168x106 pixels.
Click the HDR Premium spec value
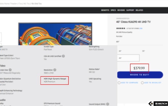pyautogui.click(x=49, y=82)
